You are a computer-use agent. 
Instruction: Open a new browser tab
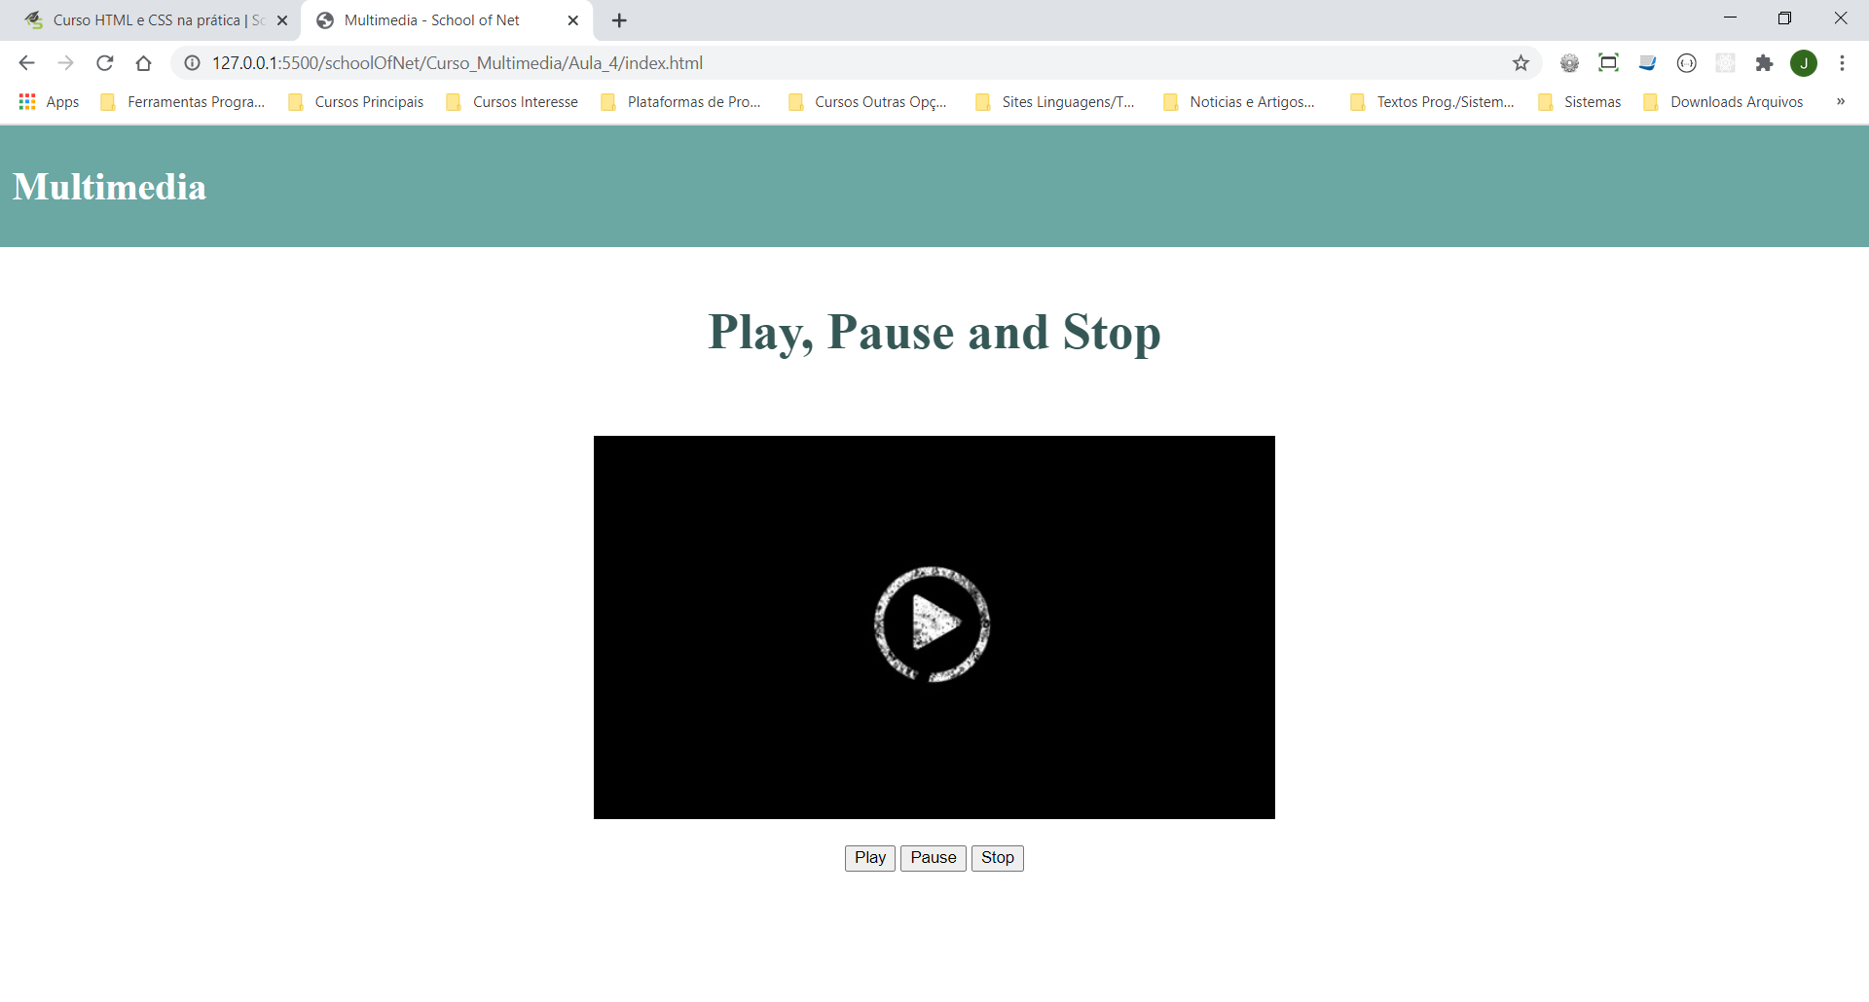click(619, 20)
